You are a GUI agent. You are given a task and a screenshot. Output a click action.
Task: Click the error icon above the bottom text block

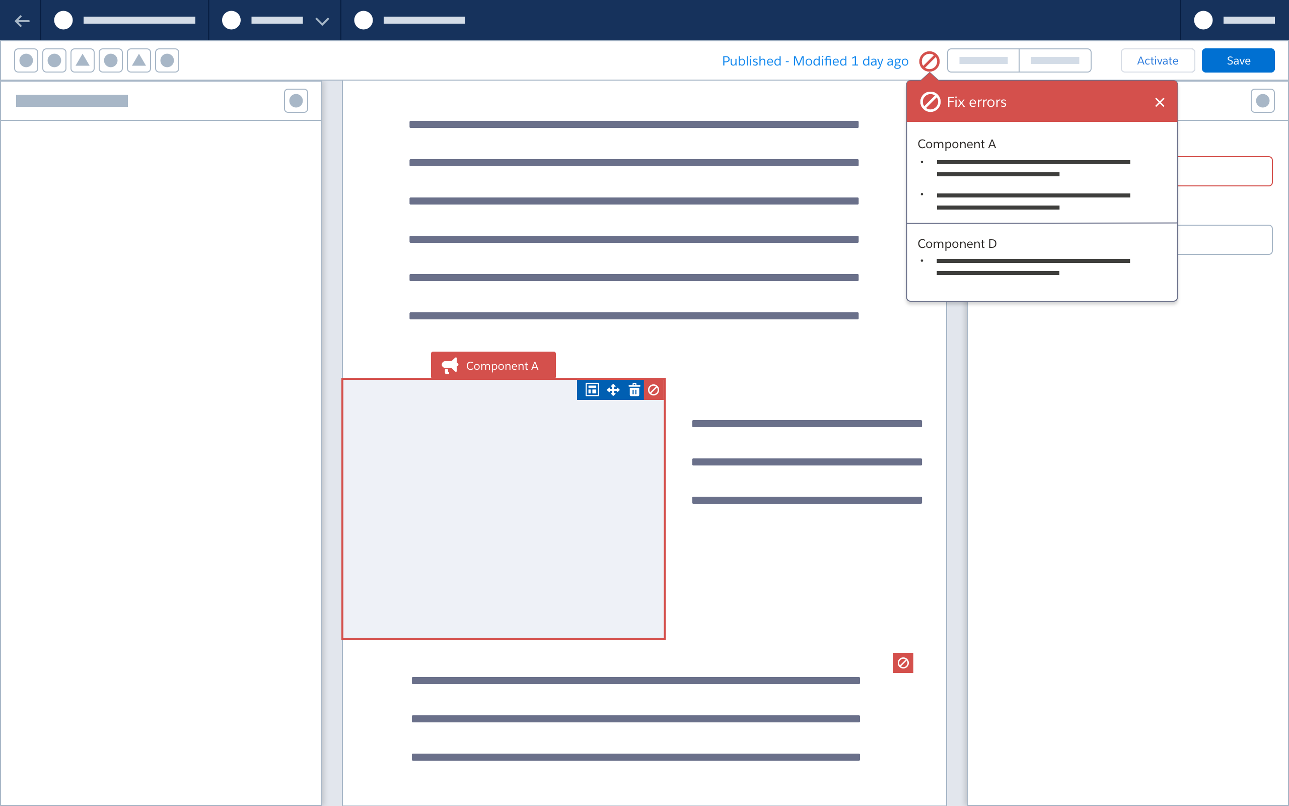click(x=903, y=662)
